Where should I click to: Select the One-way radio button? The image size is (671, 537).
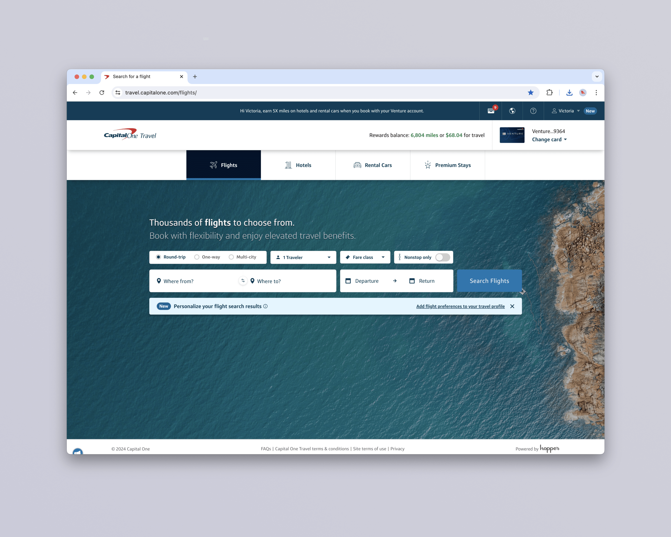pyautogui.click(x=197, y=257)
